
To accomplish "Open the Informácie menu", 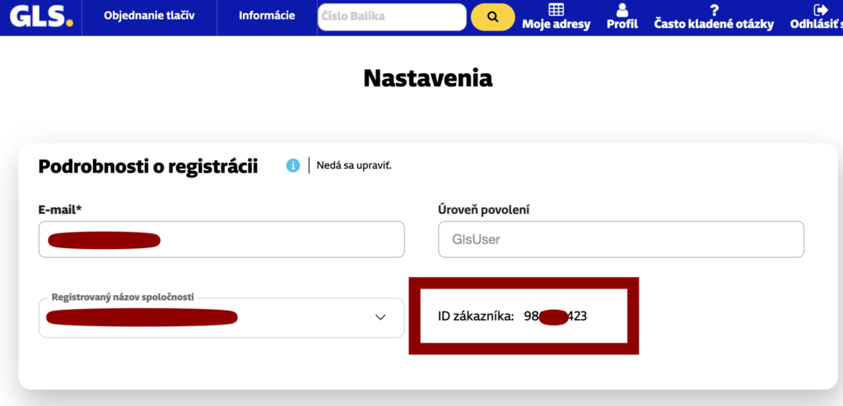I will tap(267, 16).
